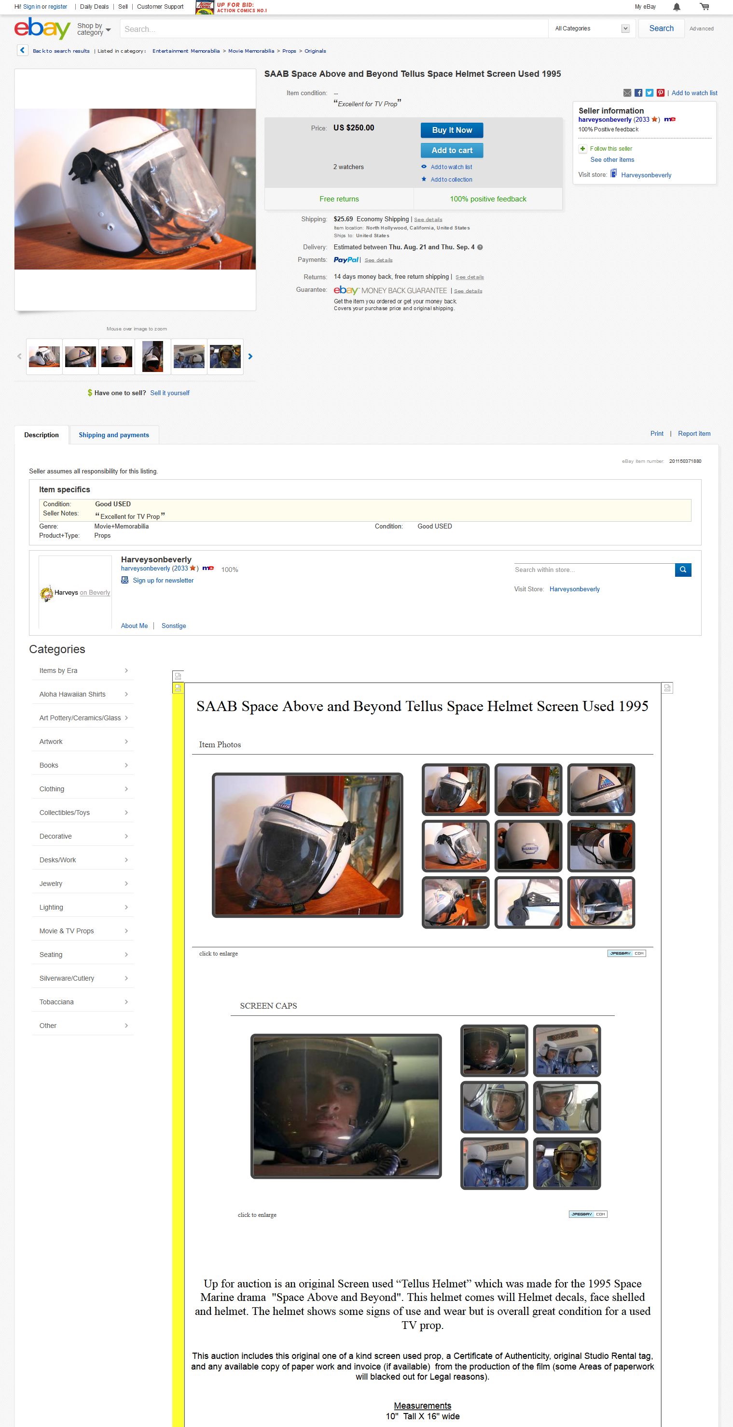This screenshot has width=733, height=1427.
Task: Click the Sell it yourself link
Action: (x=170, y=393)
